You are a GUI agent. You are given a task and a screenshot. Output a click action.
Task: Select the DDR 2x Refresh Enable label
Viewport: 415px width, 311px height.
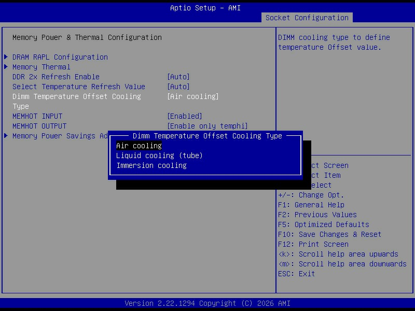pos(56,77)
